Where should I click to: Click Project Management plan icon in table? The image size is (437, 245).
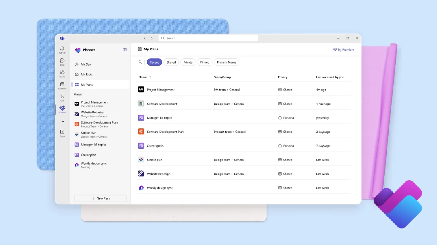click(x=141, y=90)
